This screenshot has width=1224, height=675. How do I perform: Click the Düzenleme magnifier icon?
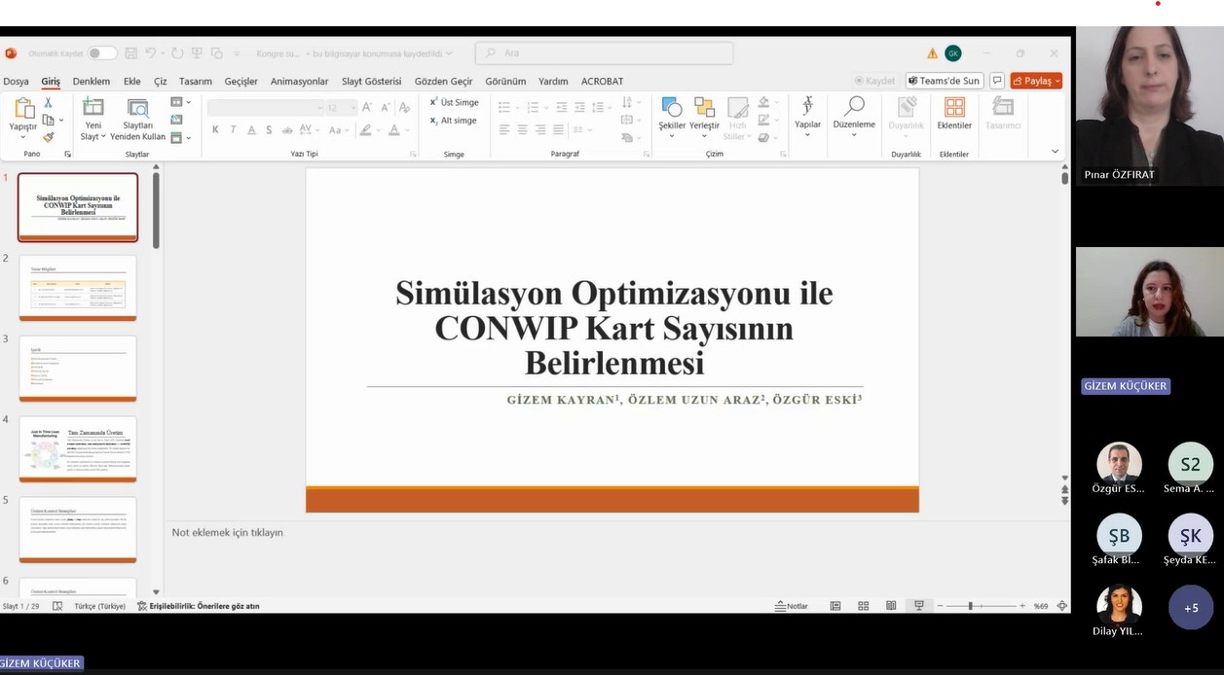click(854, 107)
